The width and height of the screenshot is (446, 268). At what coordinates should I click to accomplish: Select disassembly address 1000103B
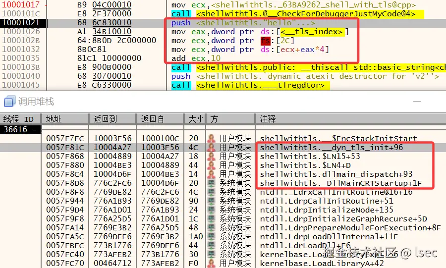[x=21, y=67]
